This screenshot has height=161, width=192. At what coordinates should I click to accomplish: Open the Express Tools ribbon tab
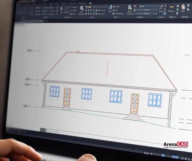[73, 4]
